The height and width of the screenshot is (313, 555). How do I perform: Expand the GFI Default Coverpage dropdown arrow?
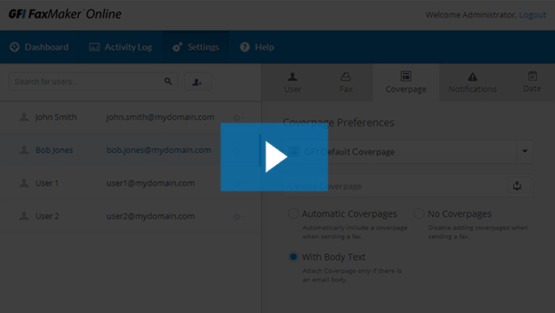pos(524,151)
